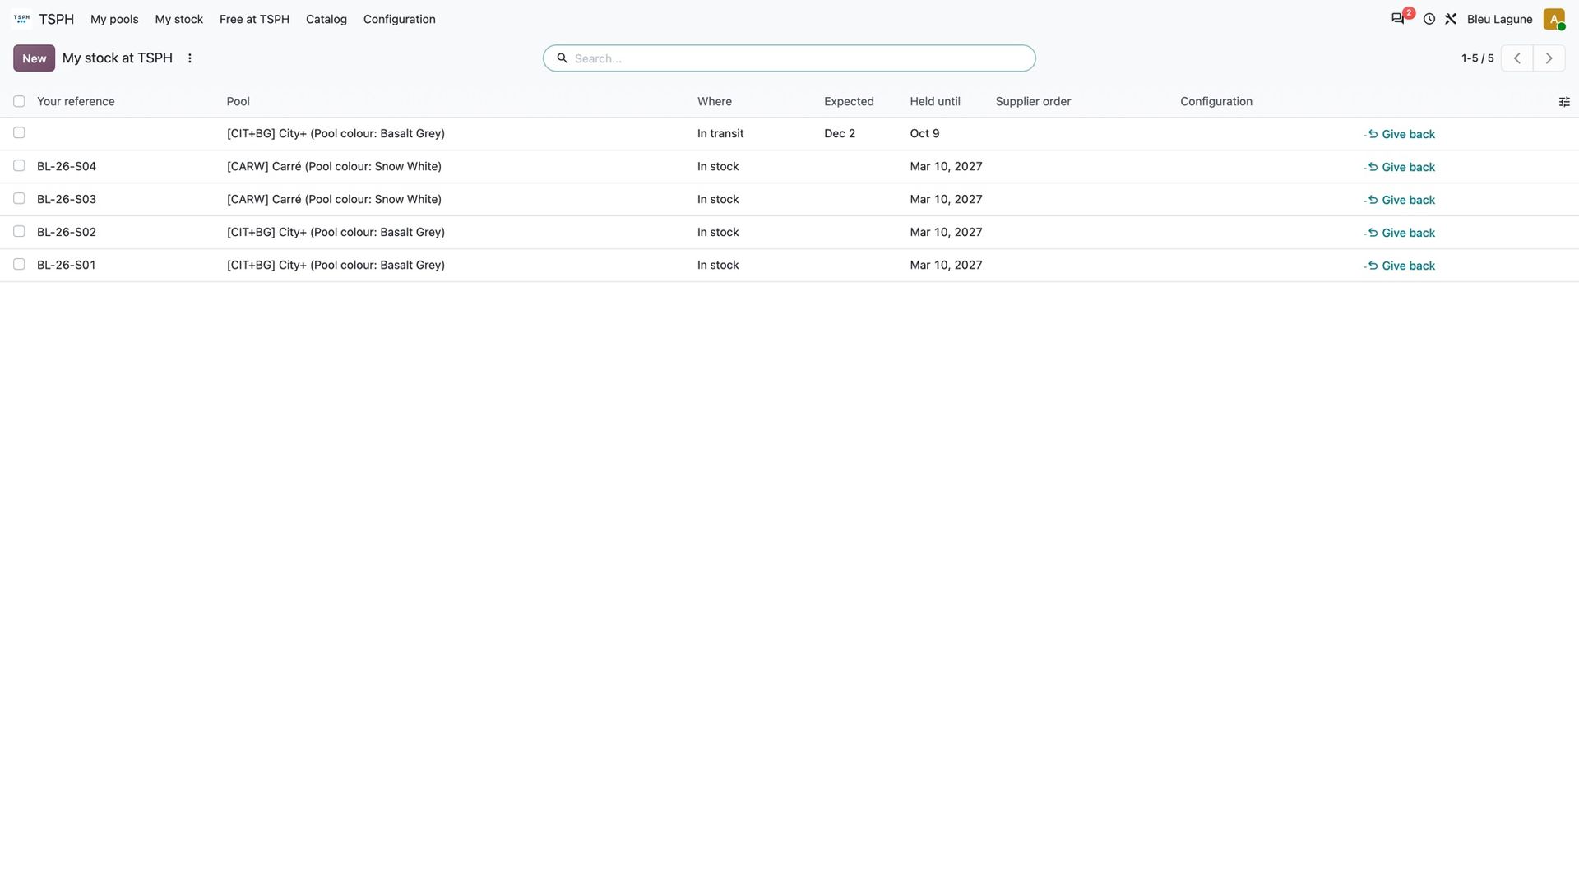Click the 1-5 / 5 pager counter

tap(1477, 58)
